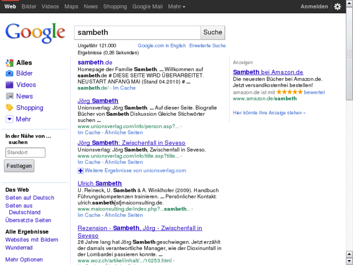Filter by Seiten aus Deutschland
This screenshot has width=353, height=265.
tap(23, 209)
